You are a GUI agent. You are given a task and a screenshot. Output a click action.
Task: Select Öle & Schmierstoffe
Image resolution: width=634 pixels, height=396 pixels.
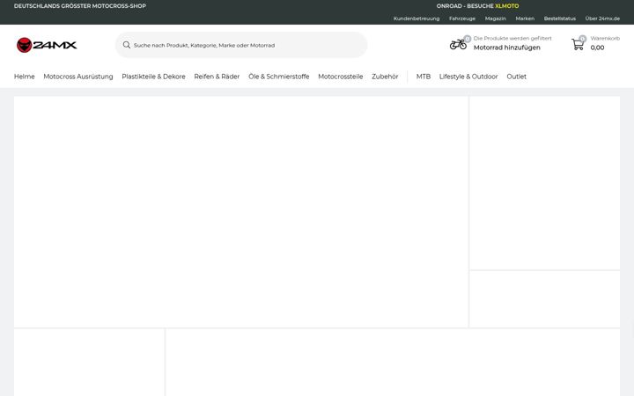[278, 77]
